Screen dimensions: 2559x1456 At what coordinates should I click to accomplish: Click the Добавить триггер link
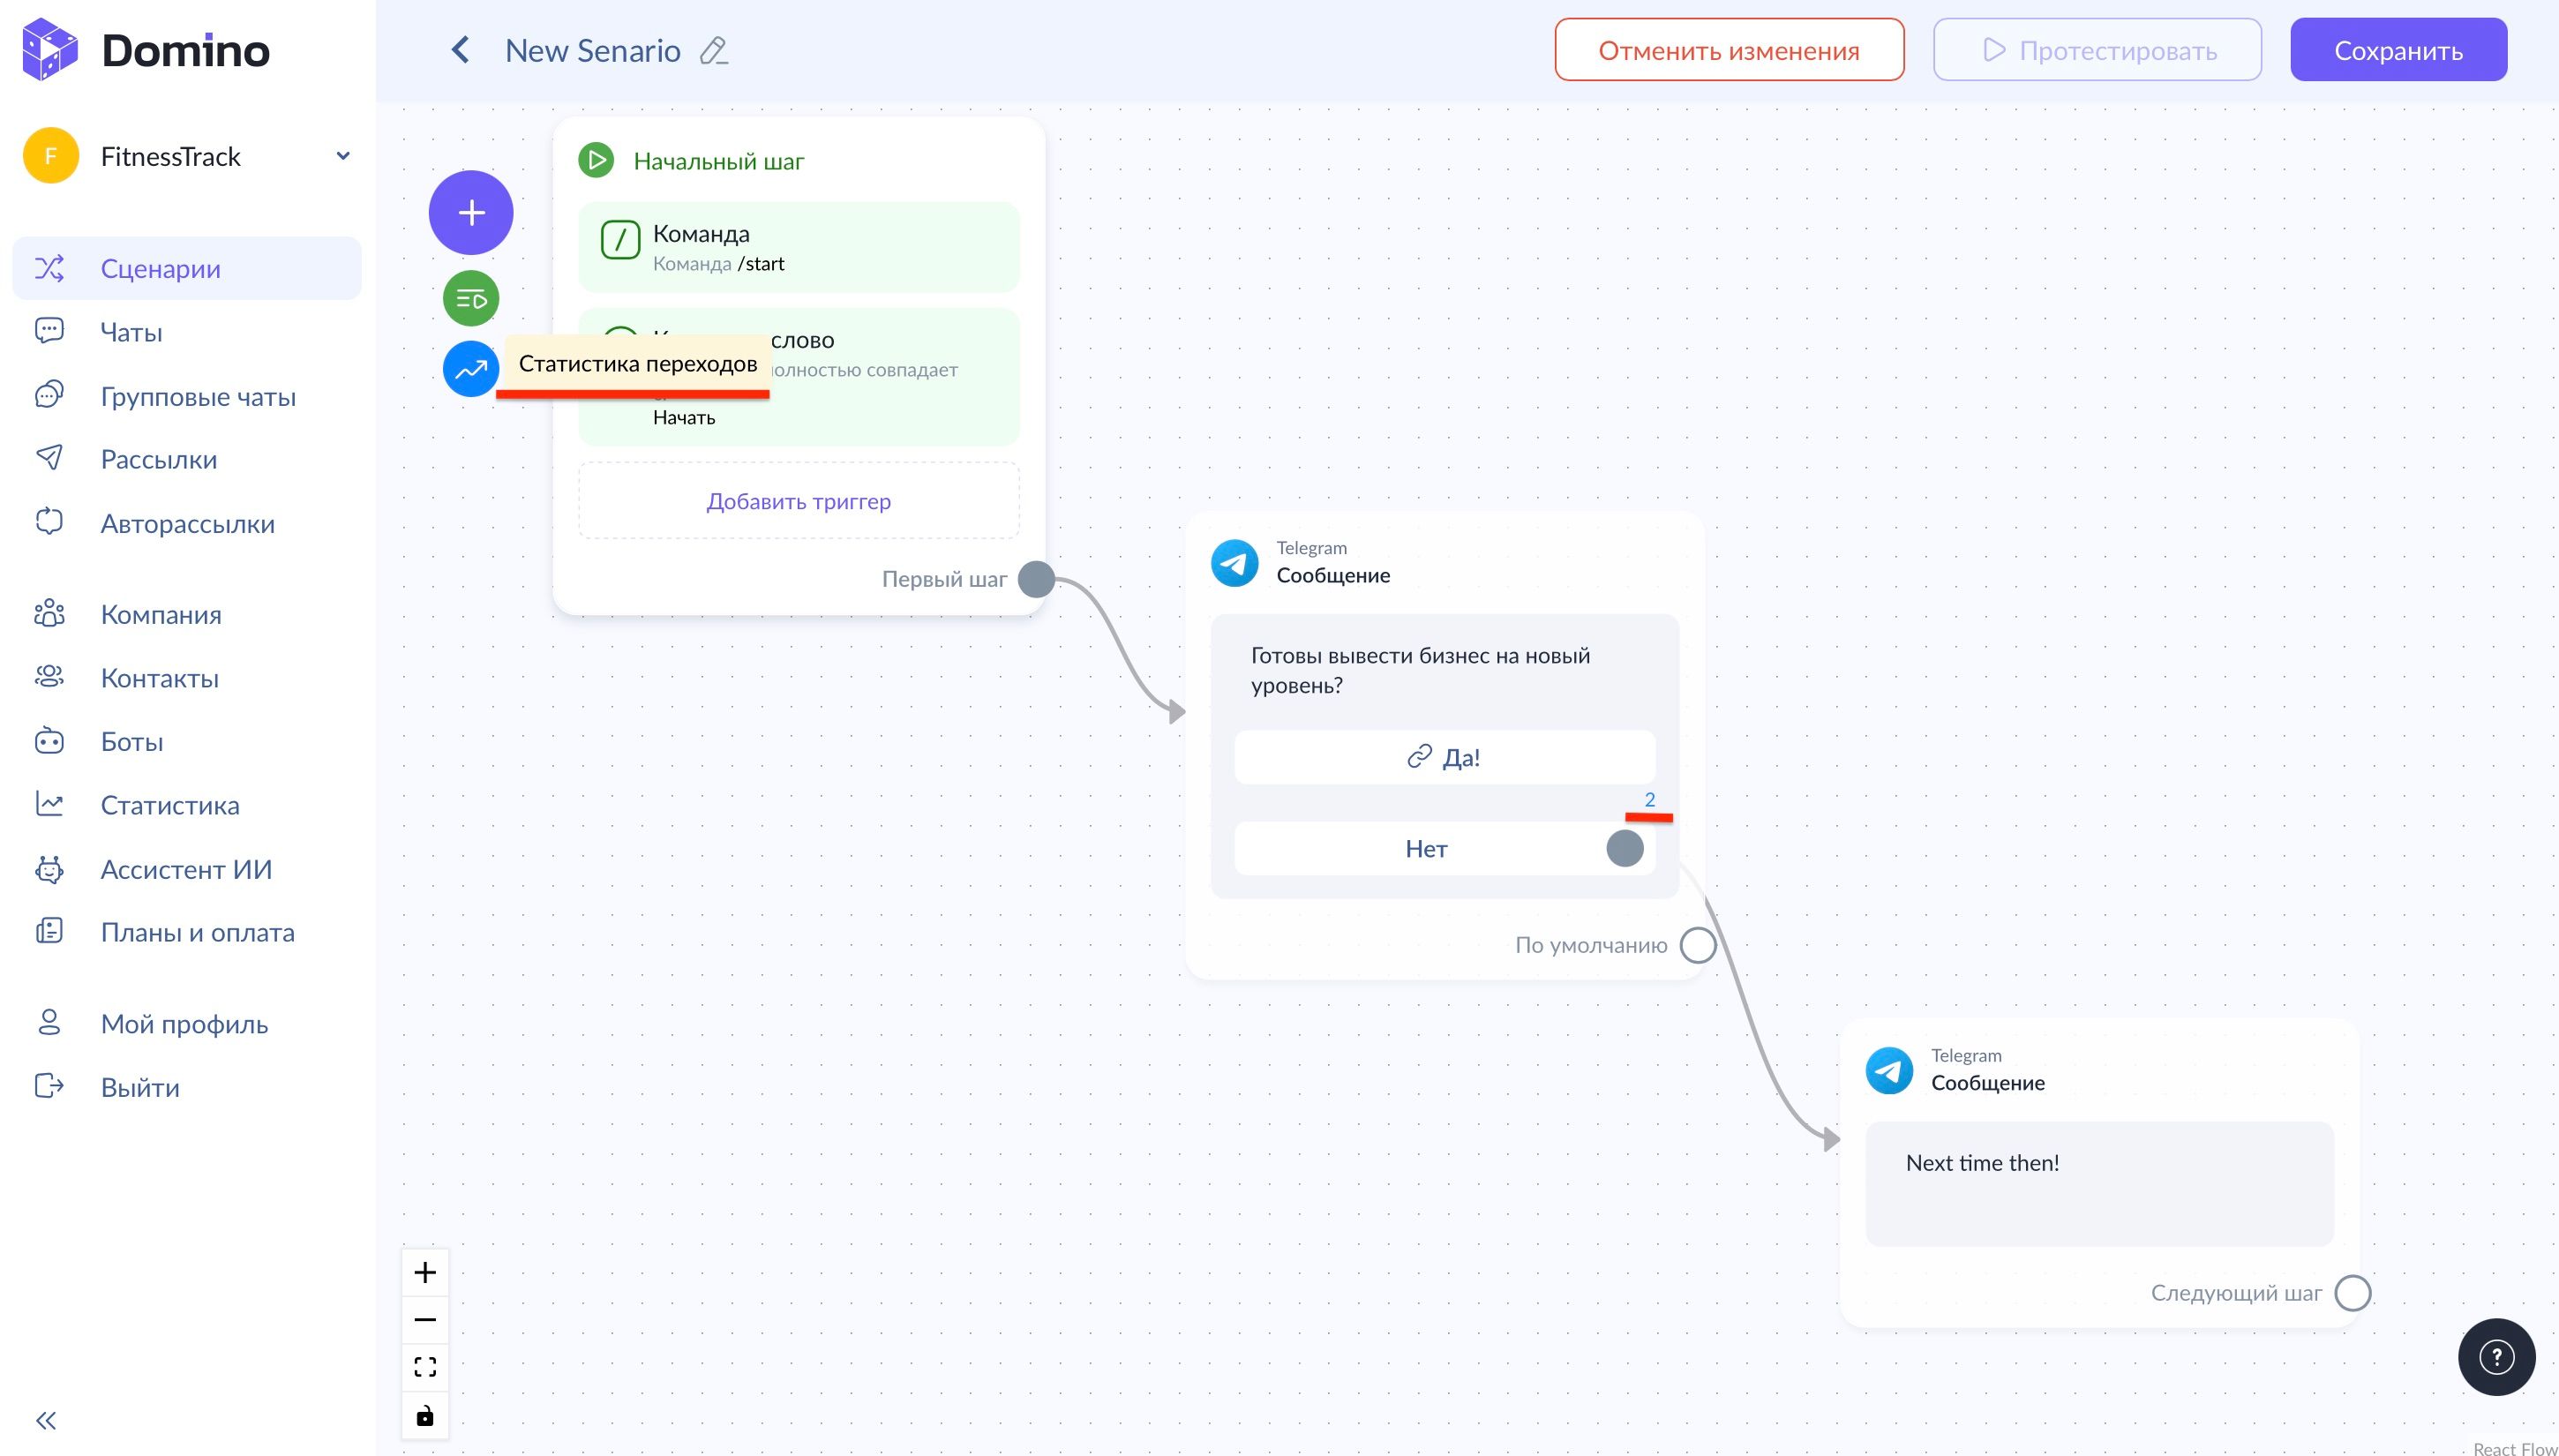798,501
